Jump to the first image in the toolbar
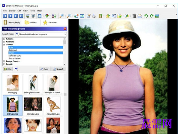 click(5, 16)
